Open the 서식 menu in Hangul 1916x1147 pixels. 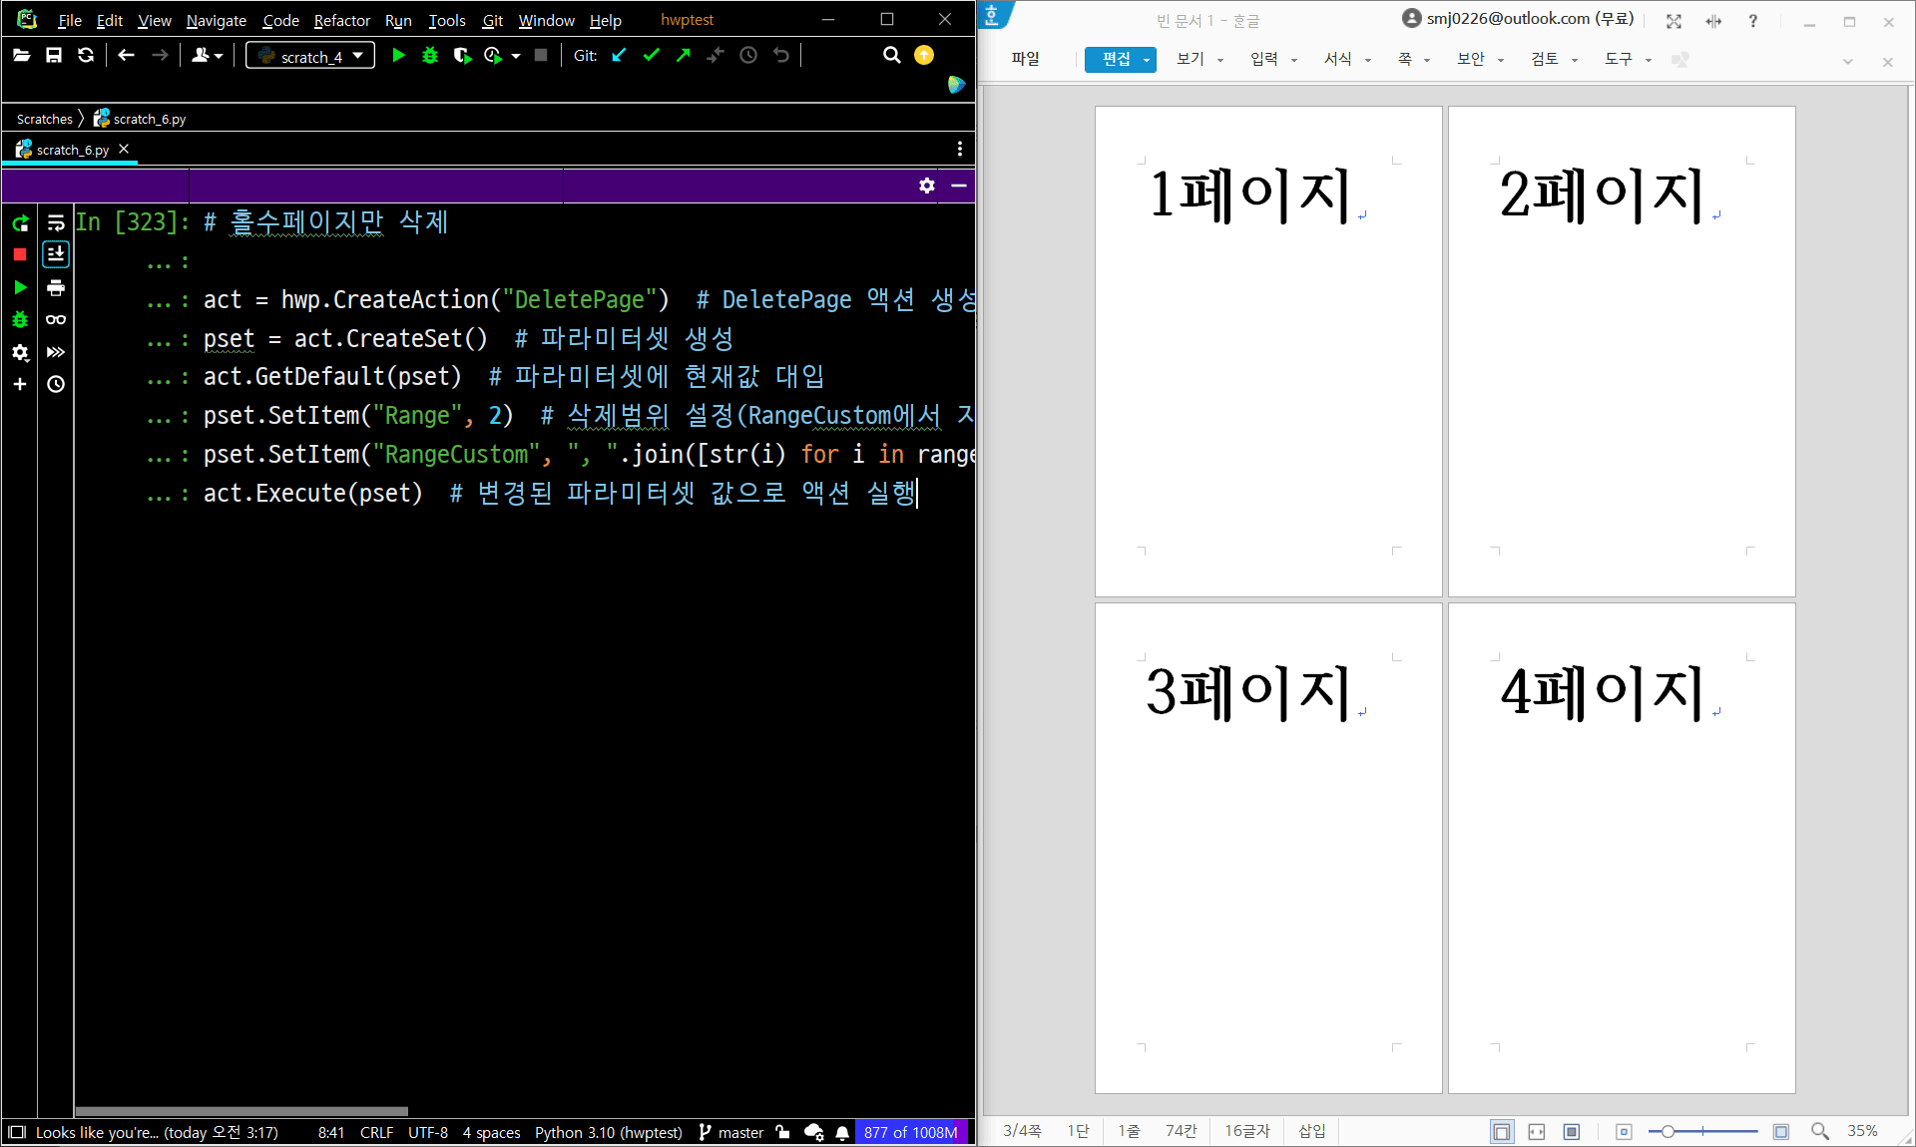tap(1337, 59)
